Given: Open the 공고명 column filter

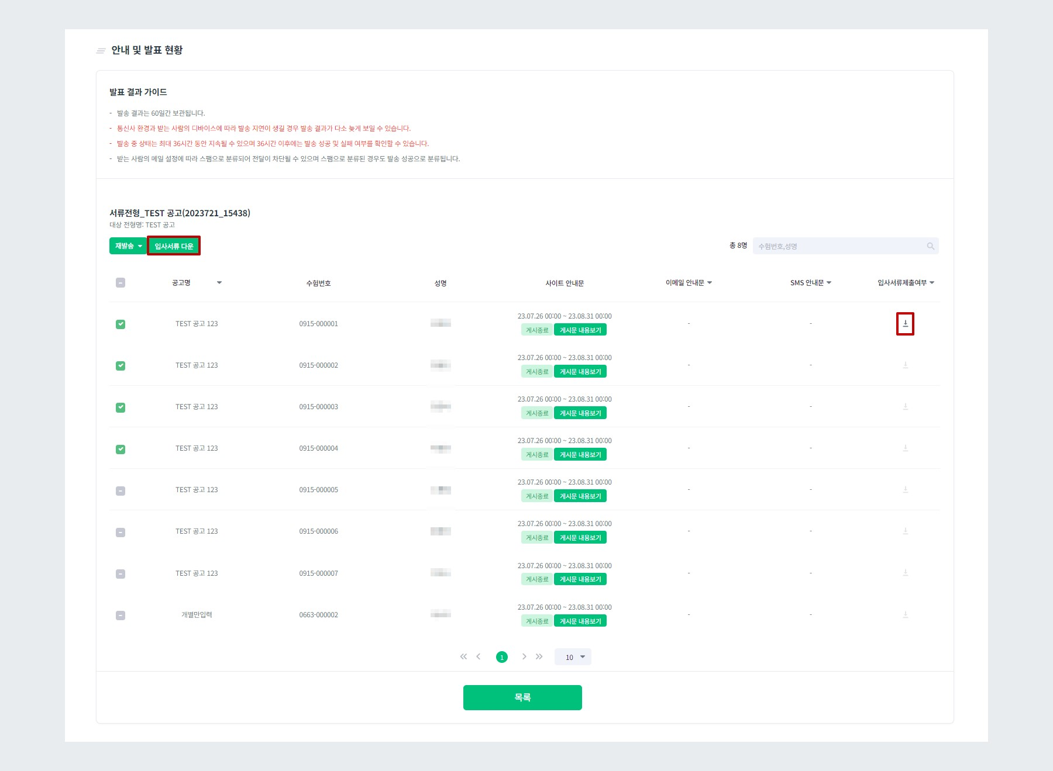Looking at the screenshot, I should 219,283.
